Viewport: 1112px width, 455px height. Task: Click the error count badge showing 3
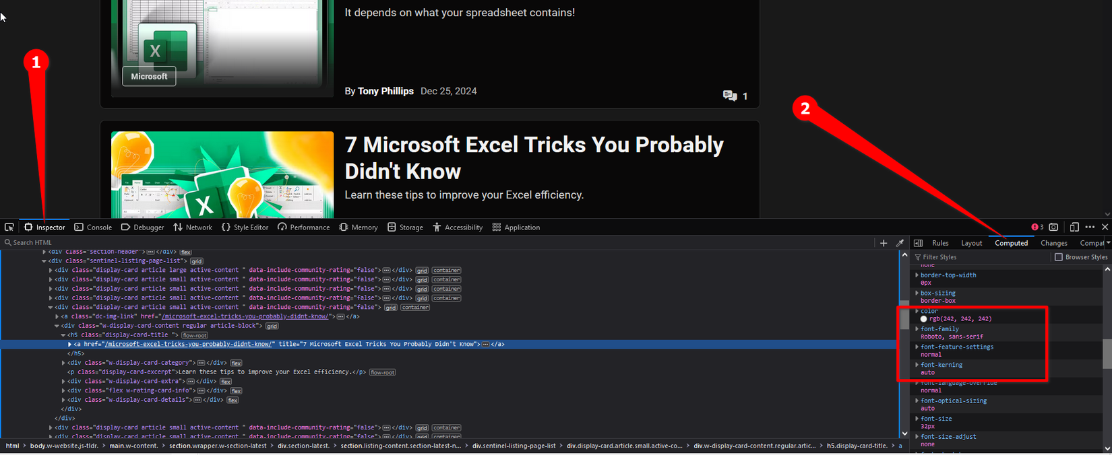pos(1037,228)
